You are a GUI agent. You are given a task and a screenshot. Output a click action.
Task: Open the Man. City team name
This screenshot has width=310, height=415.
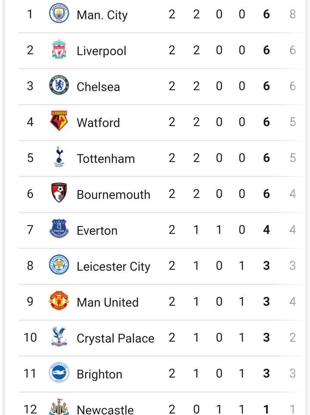pos(102,15)
